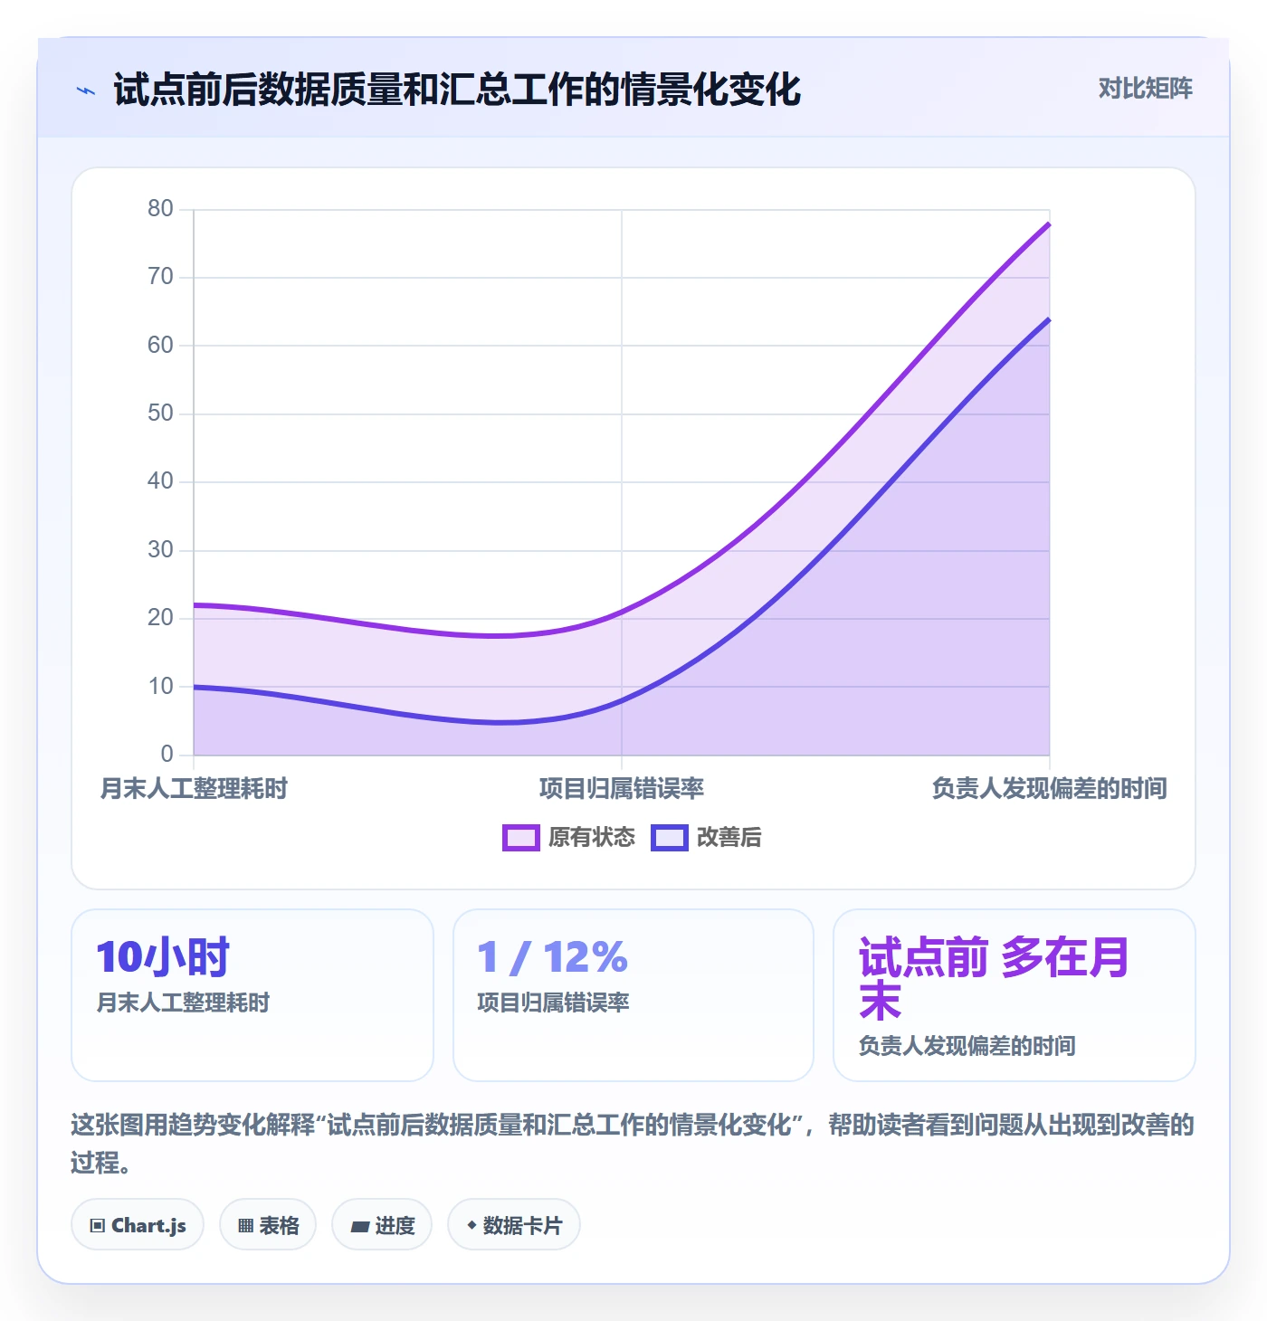
Task: Click the 月末人工整理耗时 axis label
Action: (194, 789)
